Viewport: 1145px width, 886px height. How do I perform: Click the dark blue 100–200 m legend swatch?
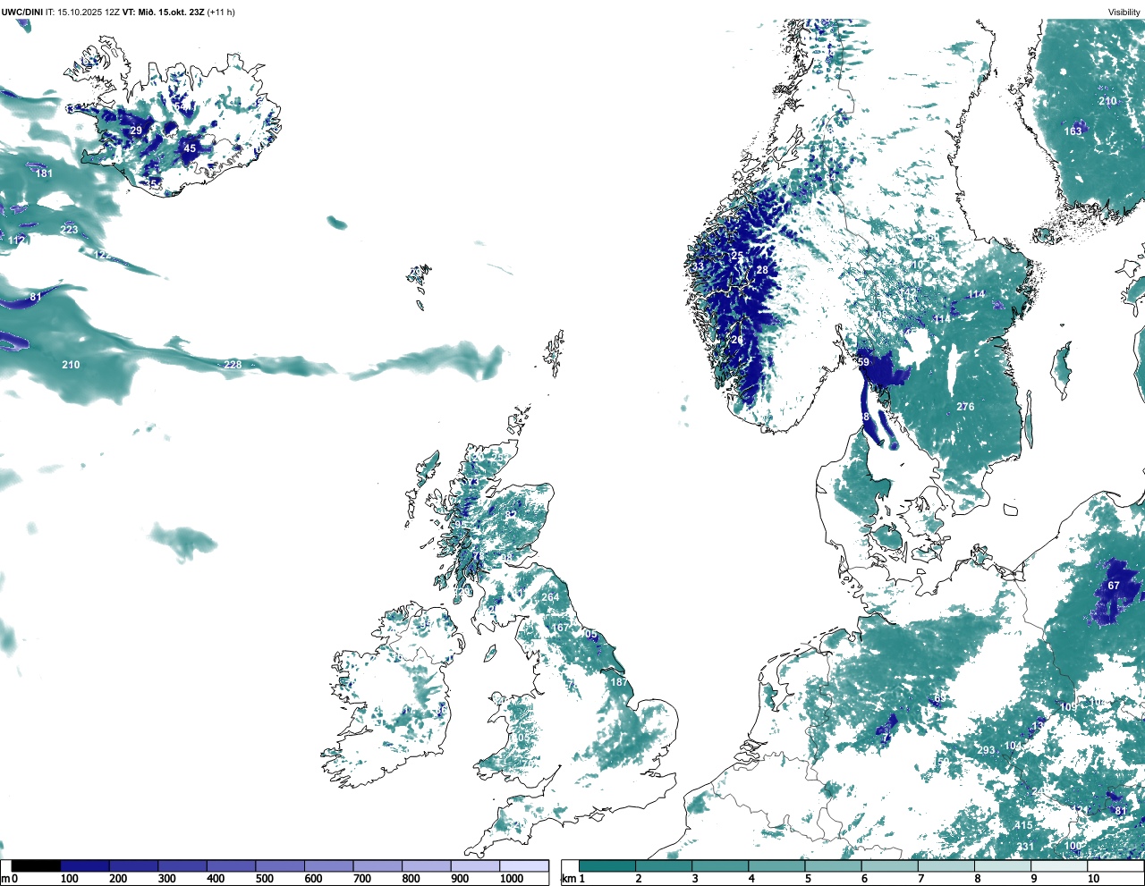click(85, 866)
